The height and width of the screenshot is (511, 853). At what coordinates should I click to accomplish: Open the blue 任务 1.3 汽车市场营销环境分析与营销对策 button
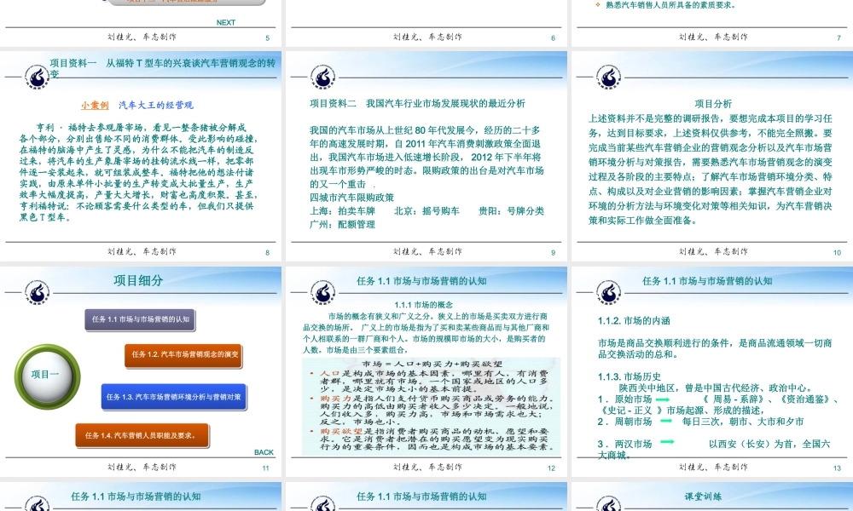tap(173, 397)
